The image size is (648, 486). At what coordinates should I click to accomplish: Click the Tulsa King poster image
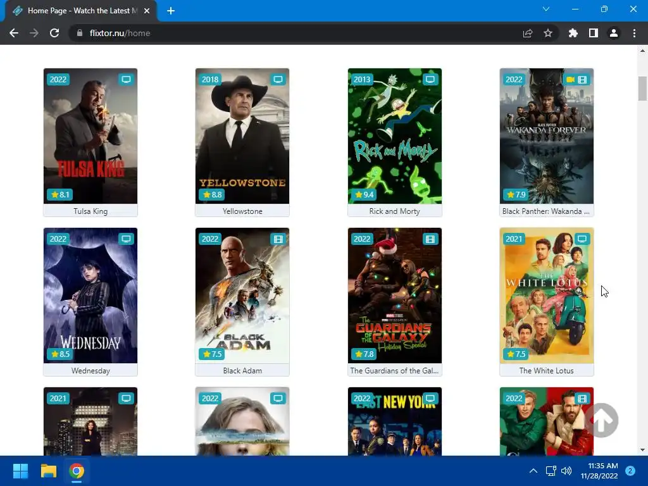coord(90,136)
